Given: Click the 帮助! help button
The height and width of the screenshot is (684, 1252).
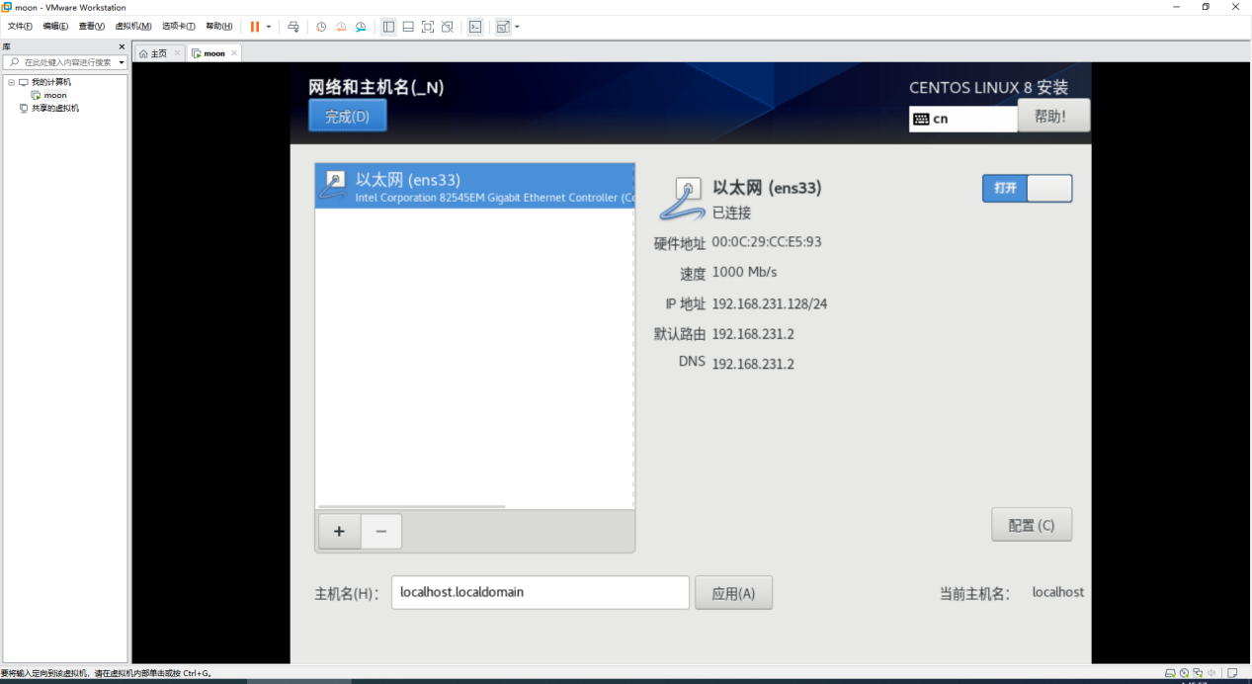Looking at the screenshot, I should click(1054, 116).
